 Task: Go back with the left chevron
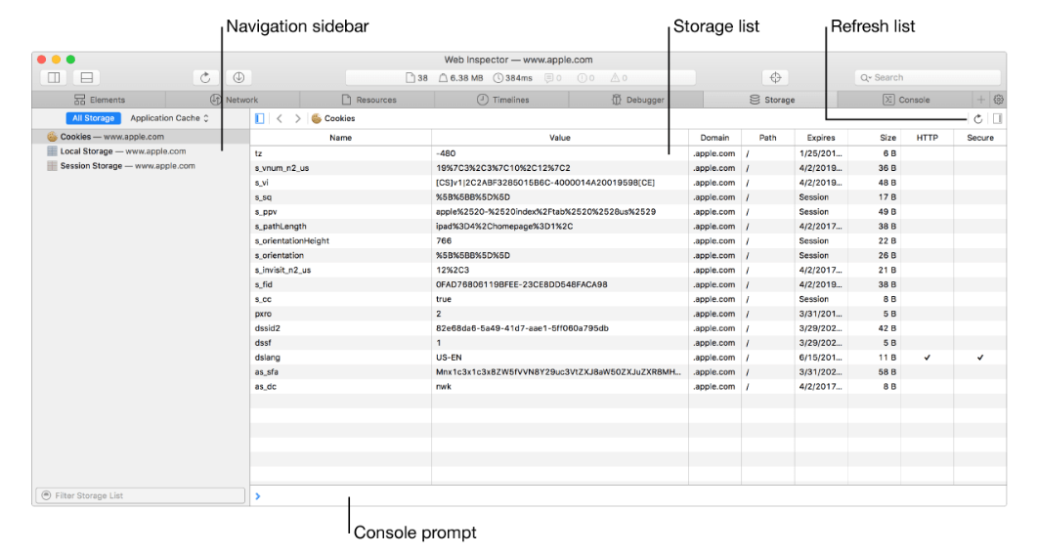point(280,118)
